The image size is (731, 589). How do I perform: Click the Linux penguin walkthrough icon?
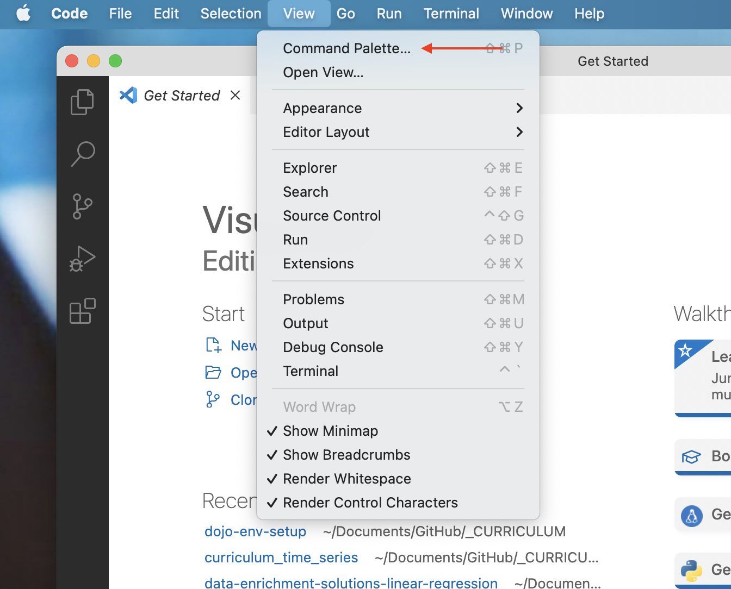[x=692, y=515]
